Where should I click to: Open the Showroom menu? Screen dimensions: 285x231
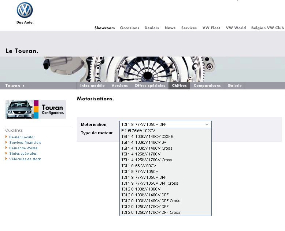104,28
